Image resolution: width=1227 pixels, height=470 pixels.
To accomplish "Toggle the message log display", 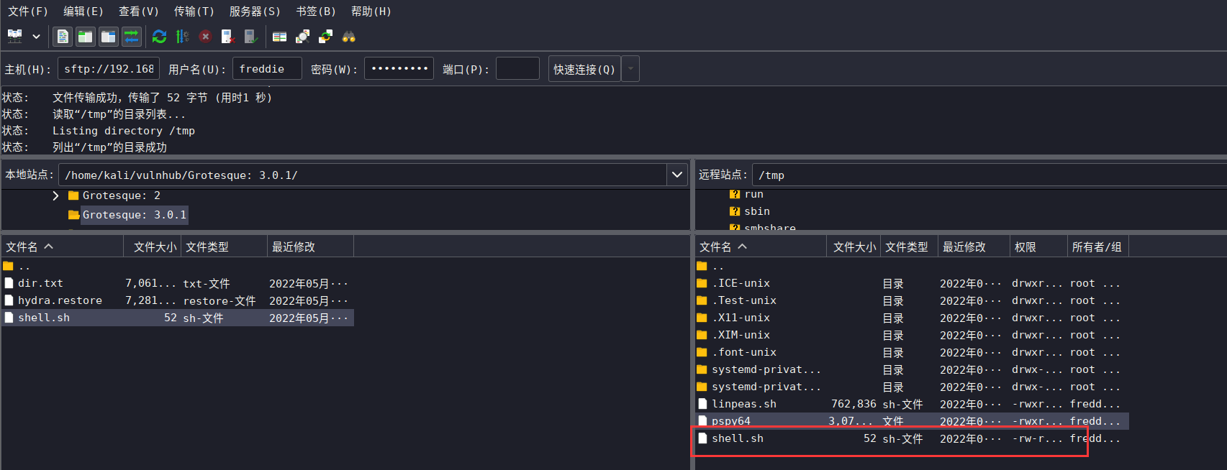I will 63,36.
